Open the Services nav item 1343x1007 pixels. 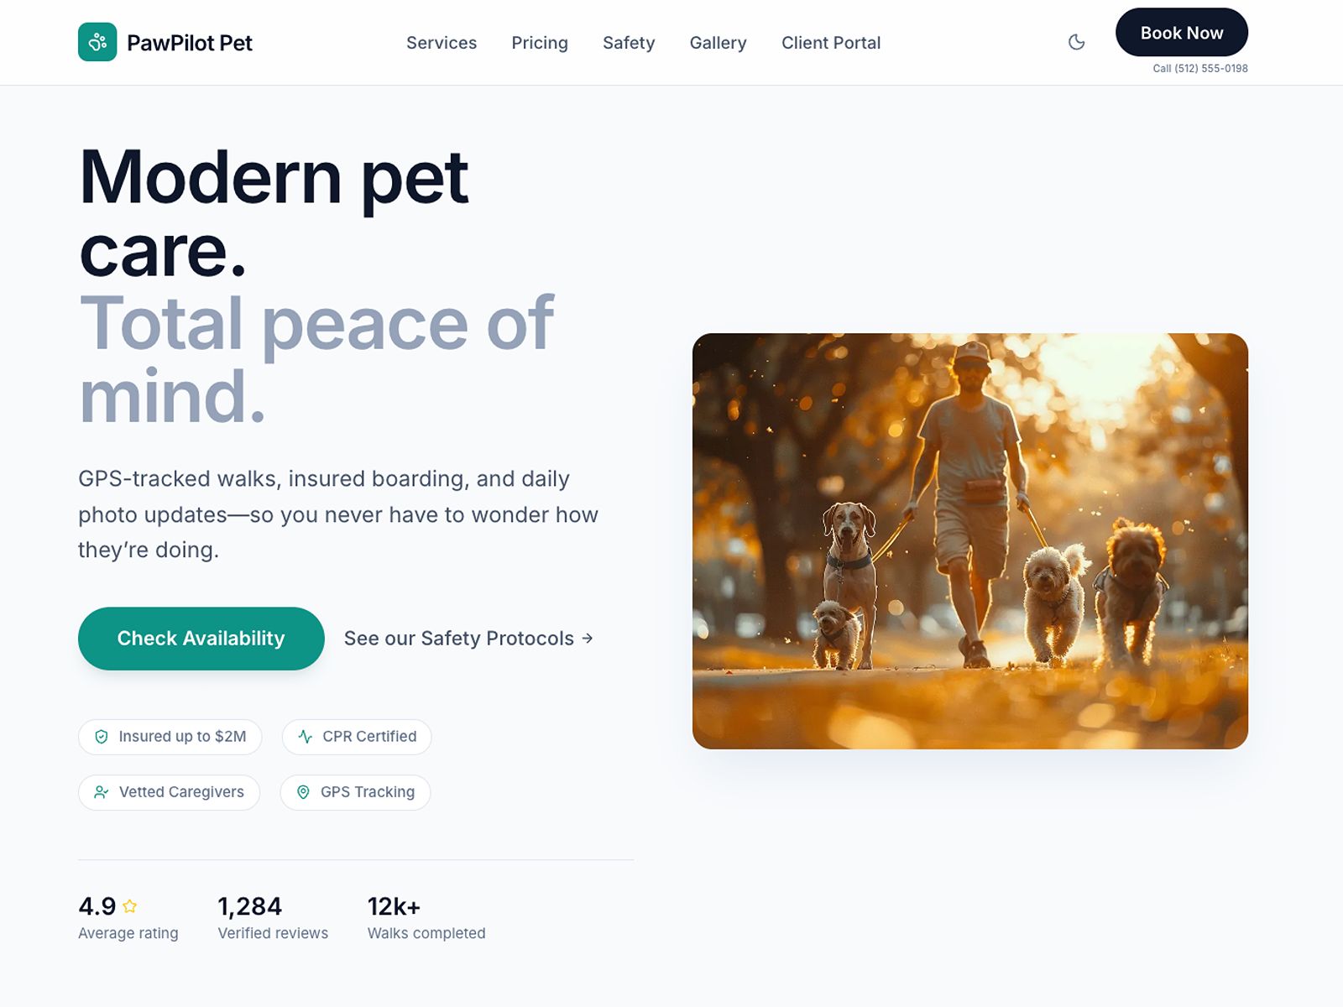pos(442,43)
